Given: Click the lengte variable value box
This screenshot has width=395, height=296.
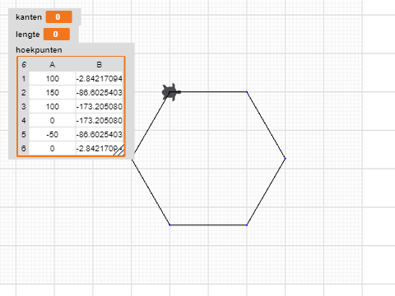Looking at the screenshot, I should pyautogui.click(x=57, y=35).
